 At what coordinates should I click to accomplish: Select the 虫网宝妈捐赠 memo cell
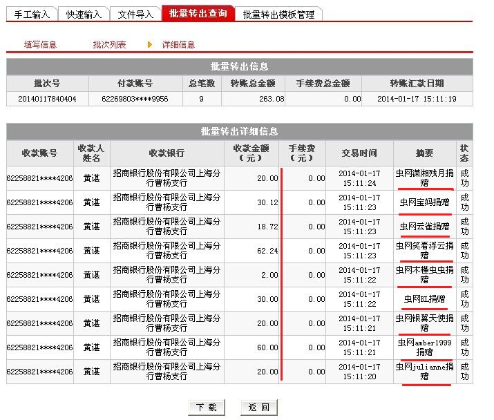point(424,202)
